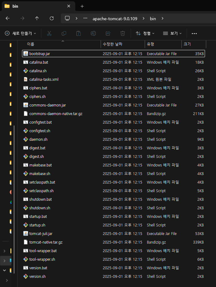This screenshot has width=216, height=287.
Task: Select the file shutdown.bat
Action: [x=114, y=199]
